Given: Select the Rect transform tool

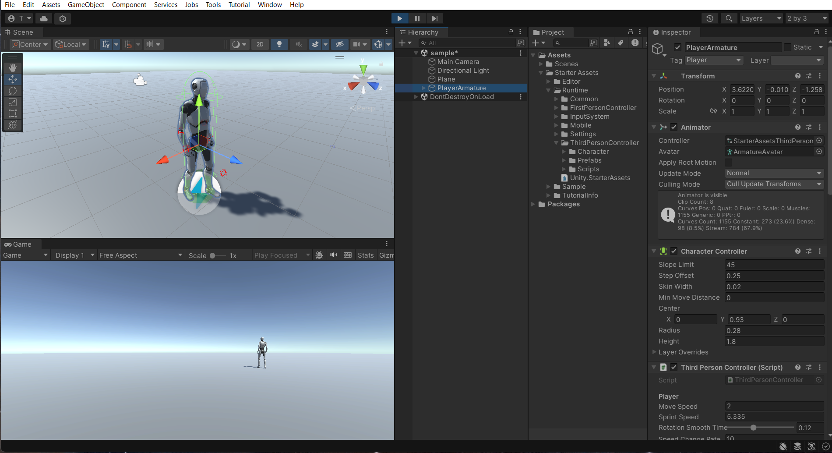Looking at the screenshot, I should coord(13,113).
